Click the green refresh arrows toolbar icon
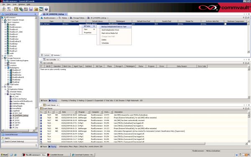251x157 pixels. 41,9
